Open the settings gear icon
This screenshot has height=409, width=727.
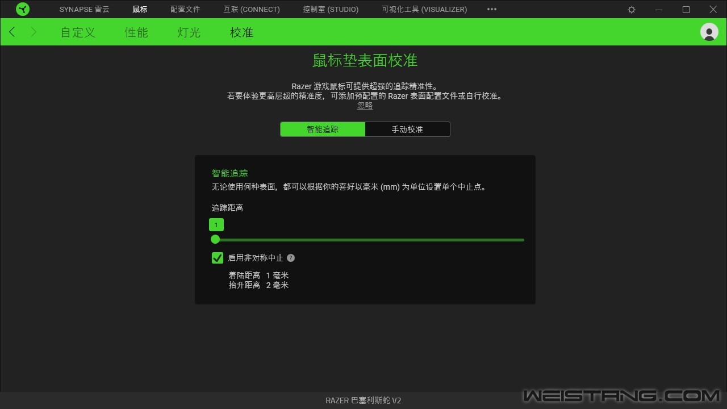[632, 10]
